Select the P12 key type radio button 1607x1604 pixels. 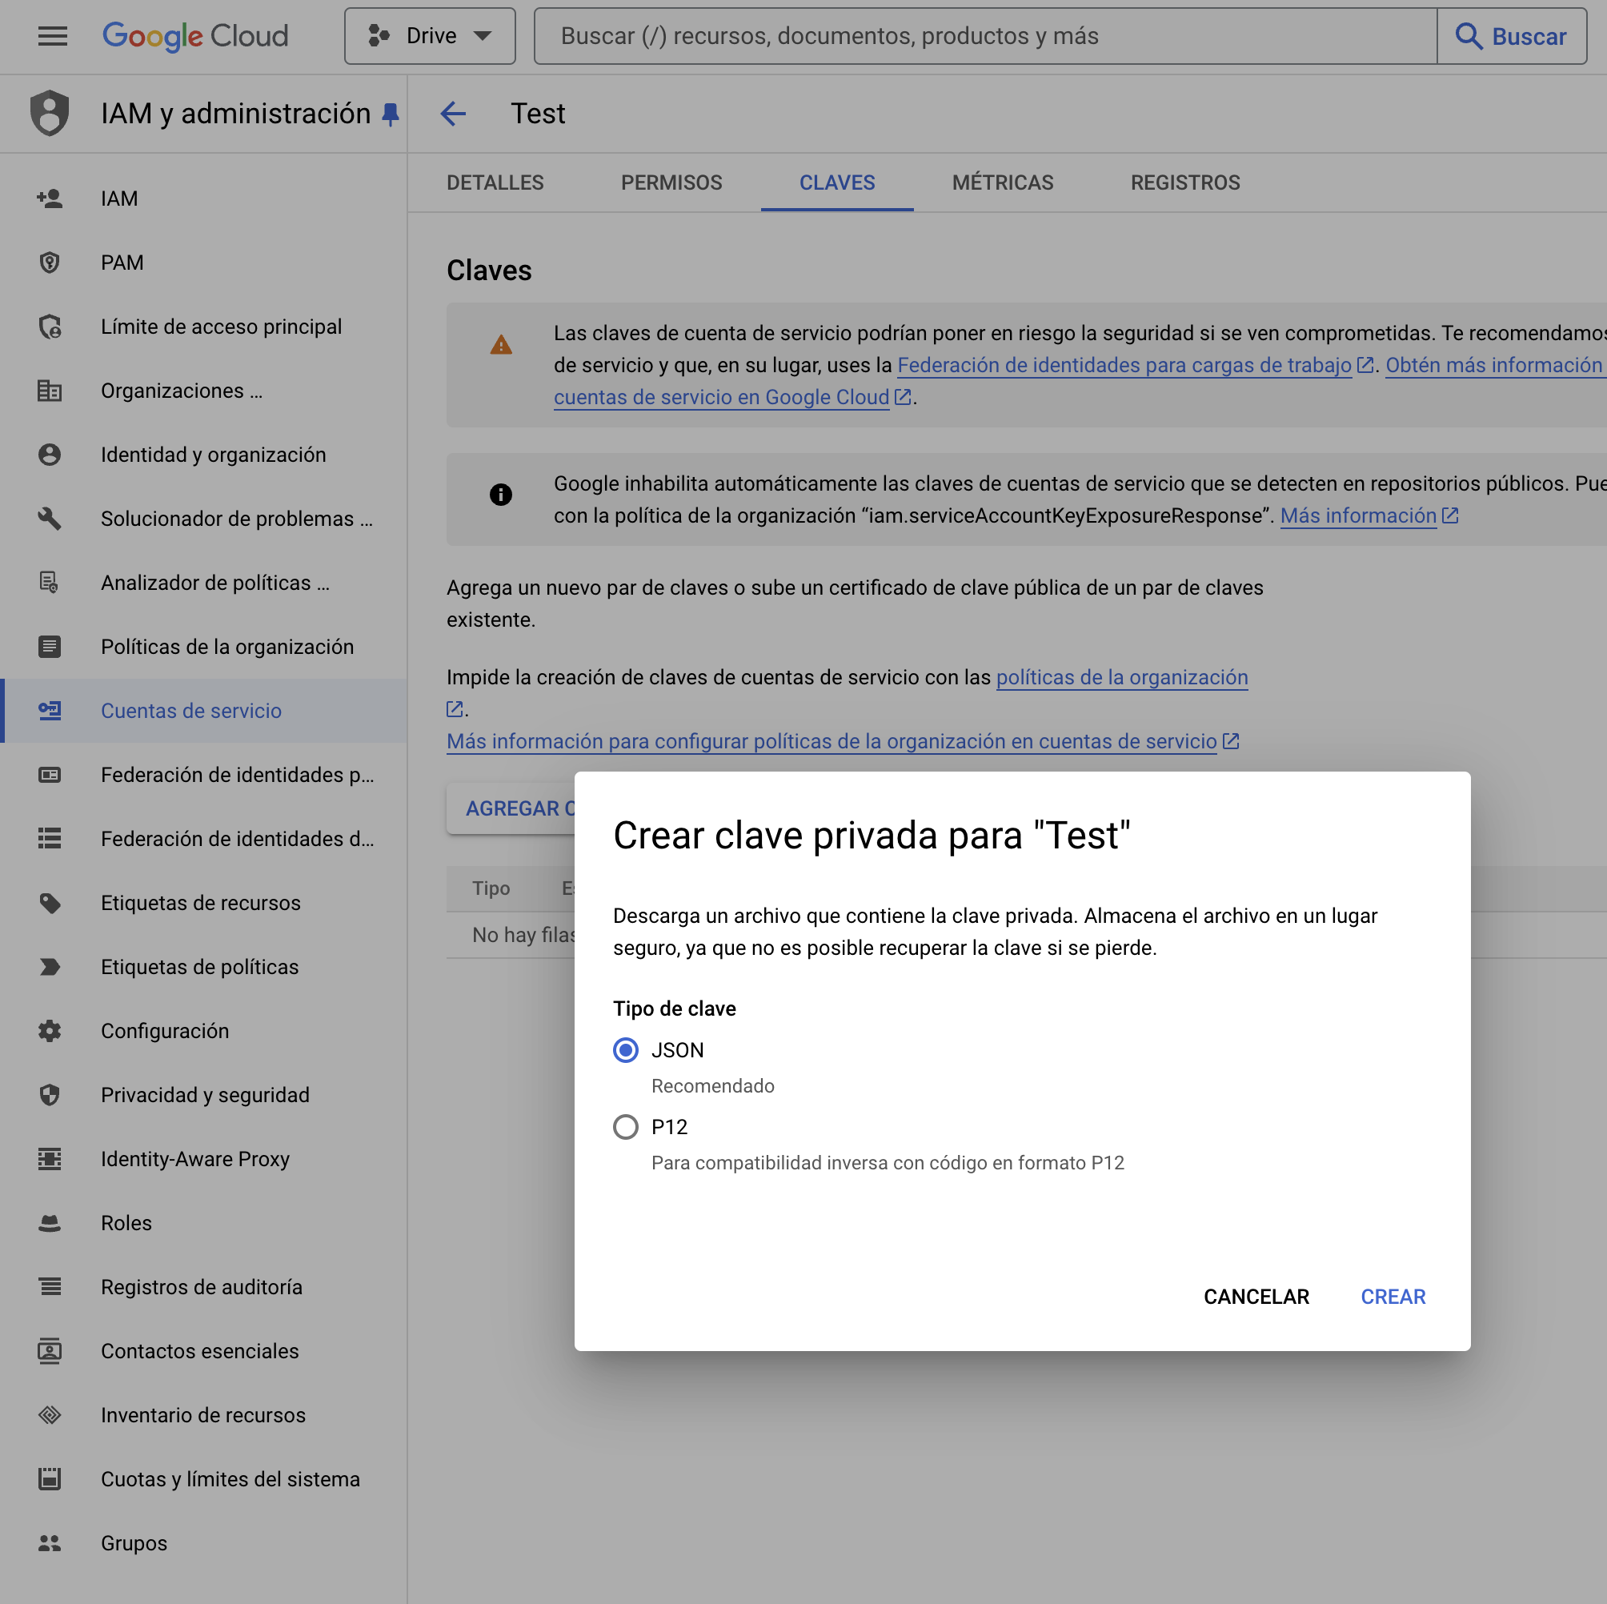626,1126
